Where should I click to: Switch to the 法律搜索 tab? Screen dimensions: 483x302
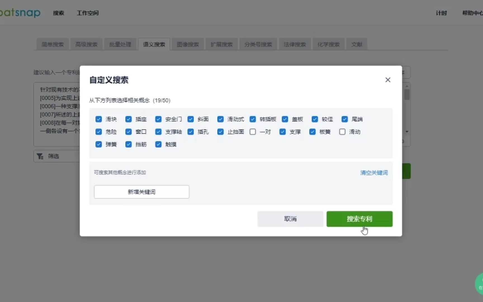pos(295,44)
